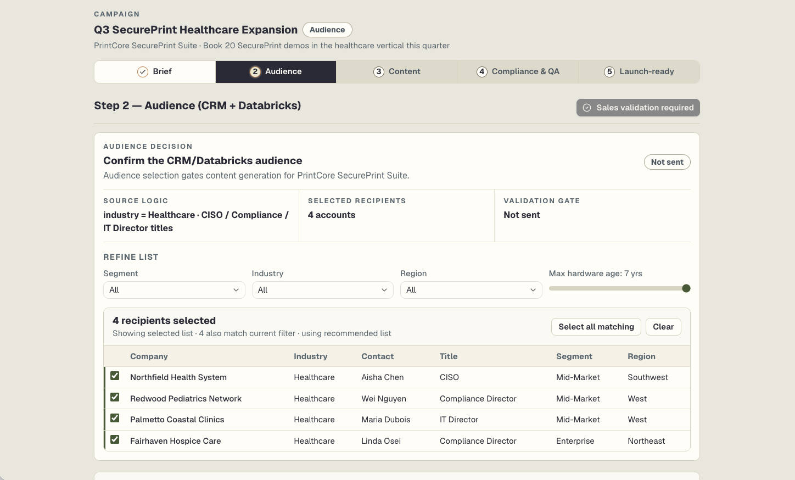Image resolution: width=795 pixels, height=480 pixels.
Task: Click the checkmark icon on Brief tab
Action: [x=143, y=72]
